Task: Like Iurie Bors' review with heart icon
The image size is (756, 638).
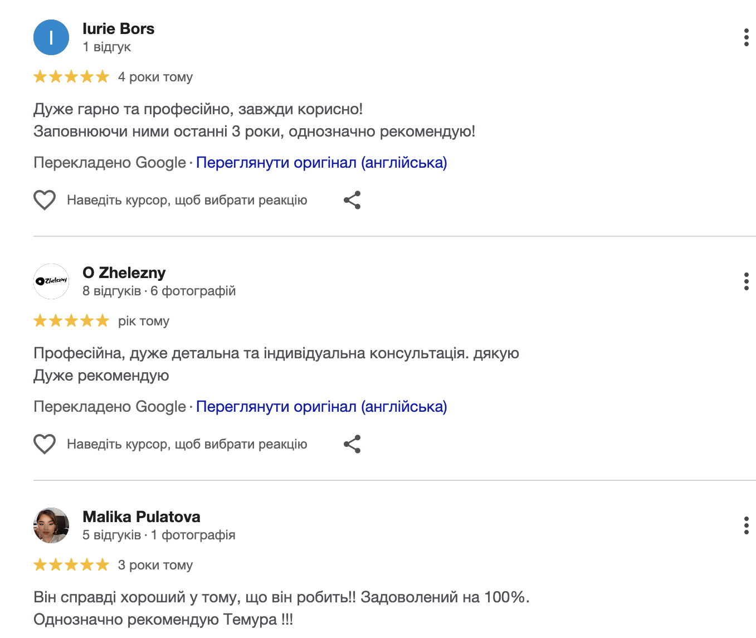Action: tap(45, 200)
